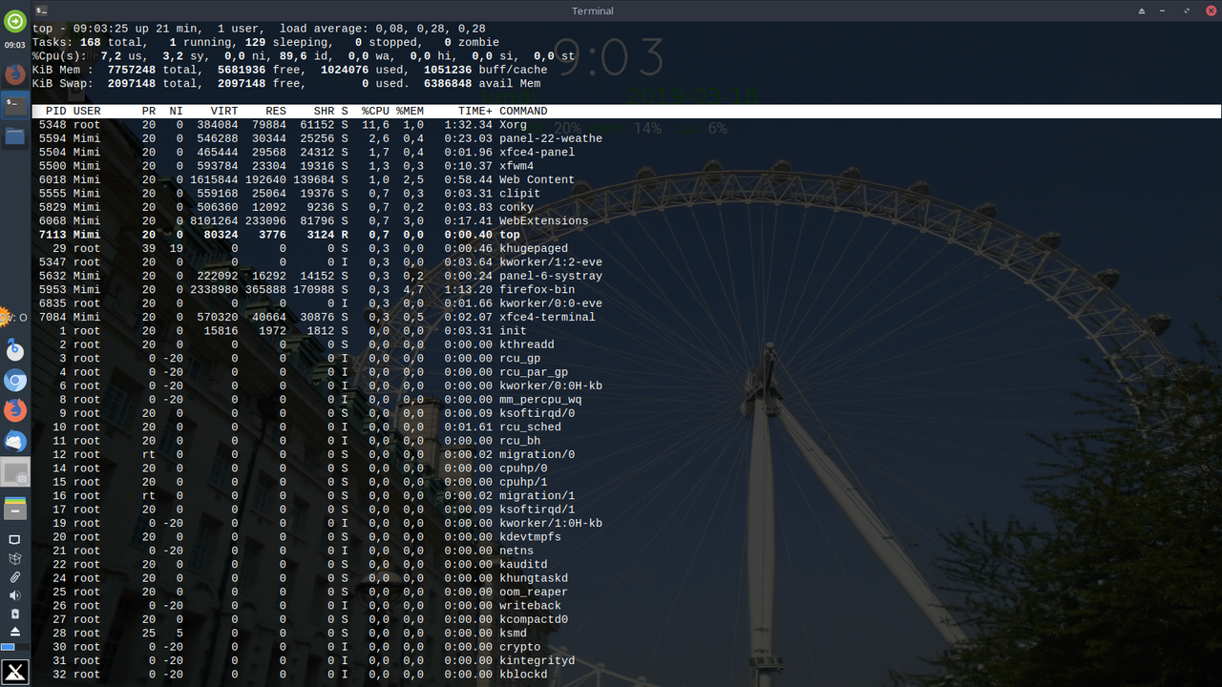Click the package box tray icon
The height and width of the screenshot is (687, 1222).
point(14,559)
